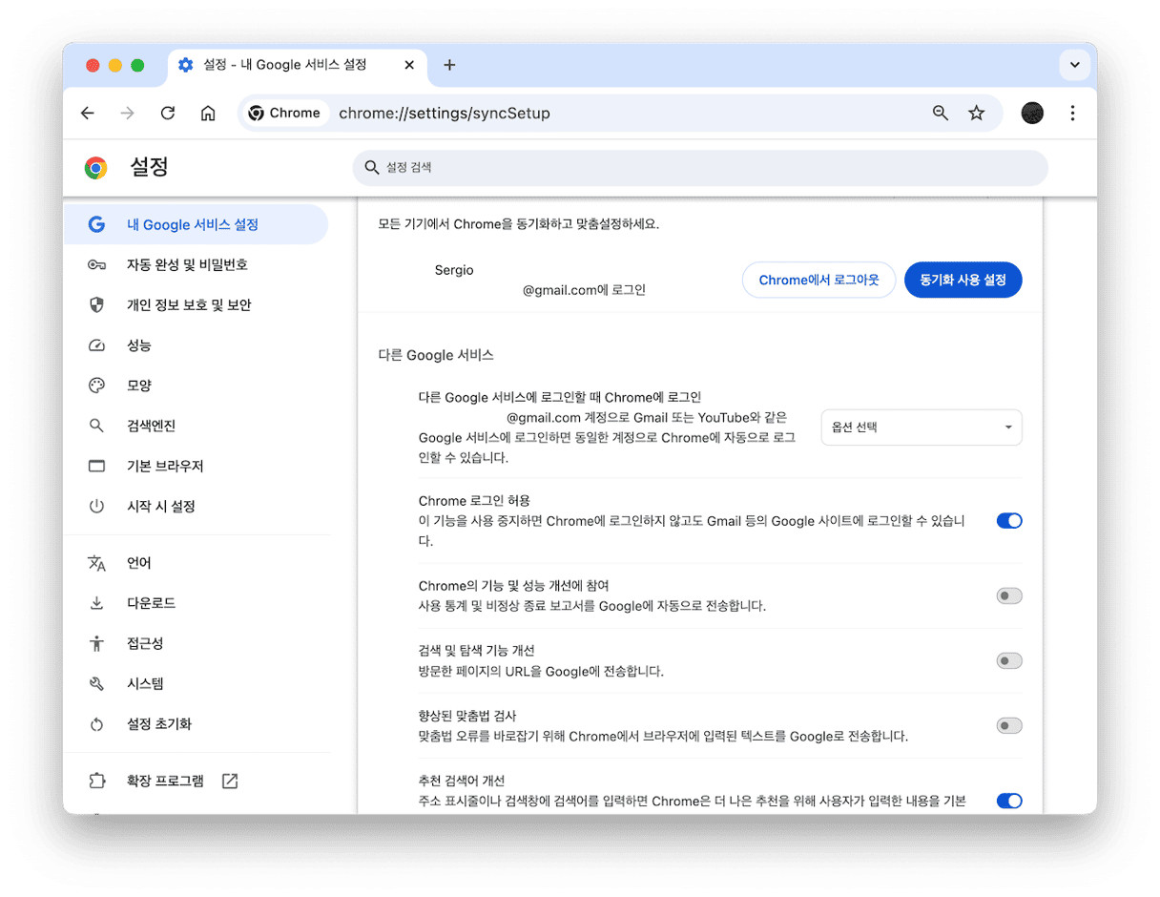Open the 옵션 선택 dropdown
This screenshot has height=897, width=1160.
pos(921,428)
